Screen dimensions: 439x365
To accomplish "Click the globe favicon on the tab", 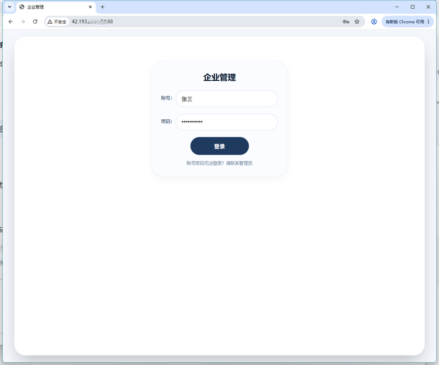I will click(x=22, y=7).
